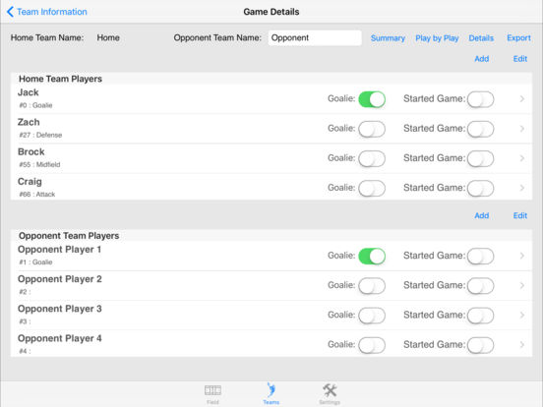The image size is (543, 407).
Task: Open Craig's details with row chevron
Action: [x=522, y=188]
